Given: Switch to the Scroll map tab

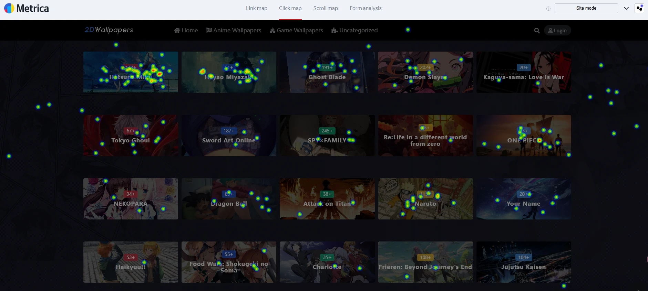Looking at the screenshot, I should (325, 8).
